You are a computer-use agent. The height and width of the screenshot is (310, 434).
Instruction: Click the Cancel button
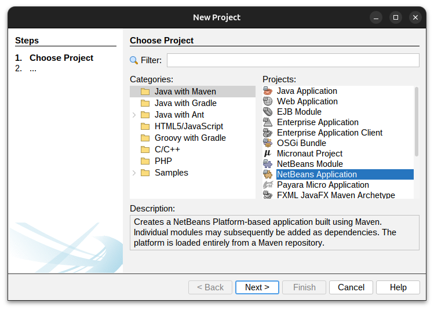(x=351, y=287)
